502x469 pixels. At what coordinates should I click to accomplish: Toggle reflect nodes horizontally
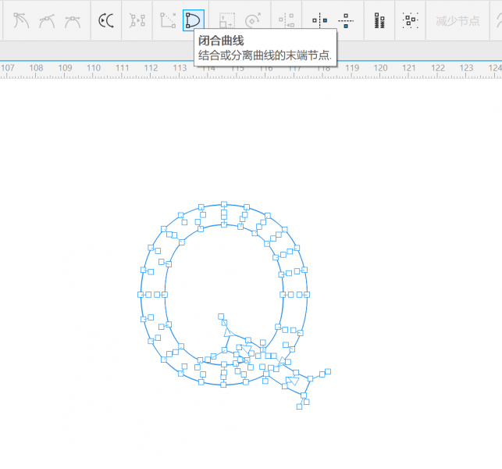(320, 20)
